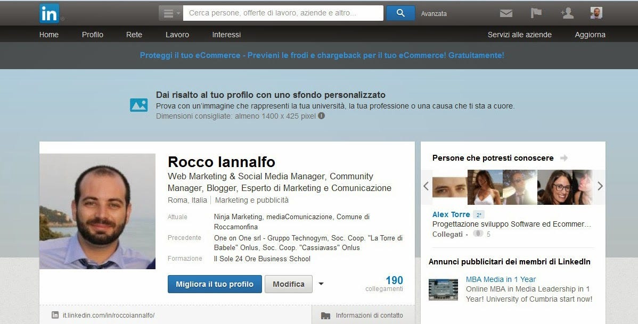638x324 pixels.
Task: Click the Ninja Marketing current position
Action: 238,217
